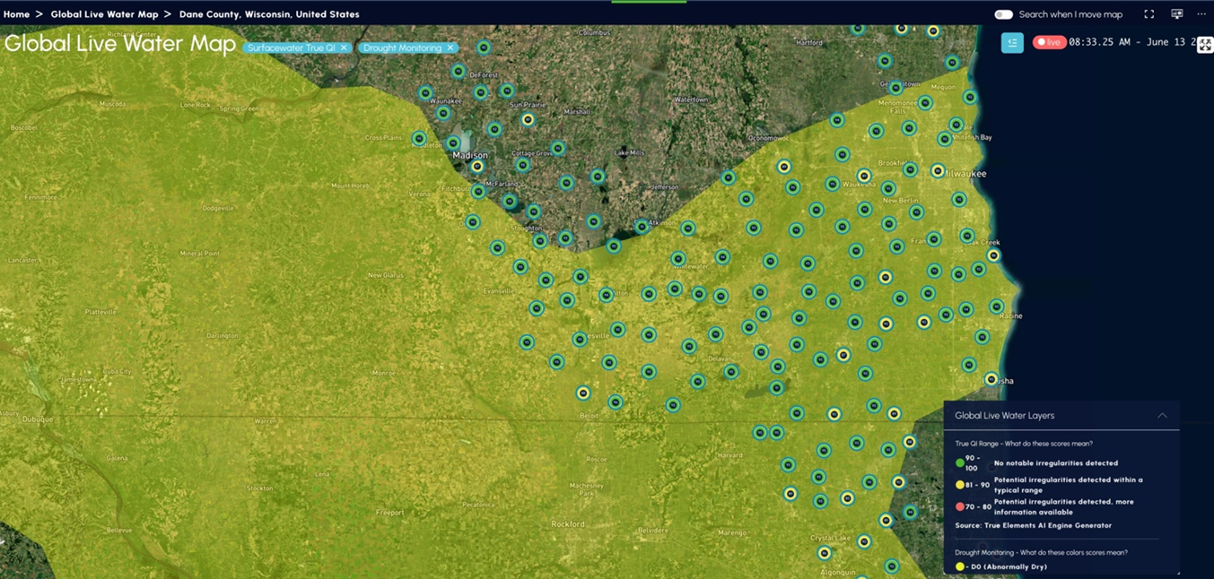
Task: Click the yellow D0 Abnormally Dry swatch
Action: pyautogui.click(x=960, y=566)
